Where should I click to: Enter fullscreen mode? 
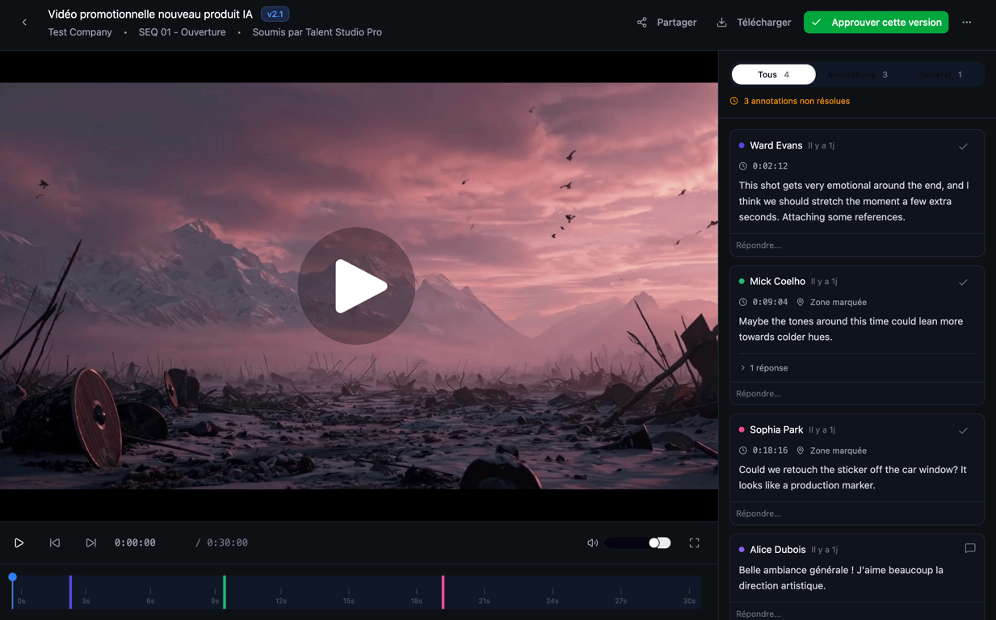(x=694, y=543)
